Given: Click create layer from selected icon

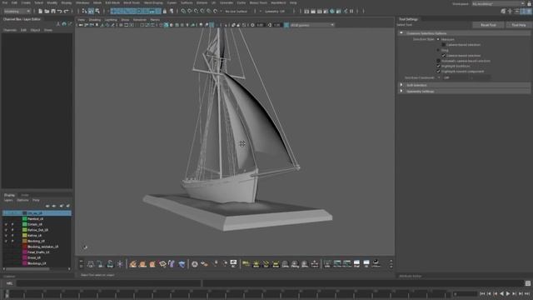Looking at the screenshot, I should [x=68, y=206].
